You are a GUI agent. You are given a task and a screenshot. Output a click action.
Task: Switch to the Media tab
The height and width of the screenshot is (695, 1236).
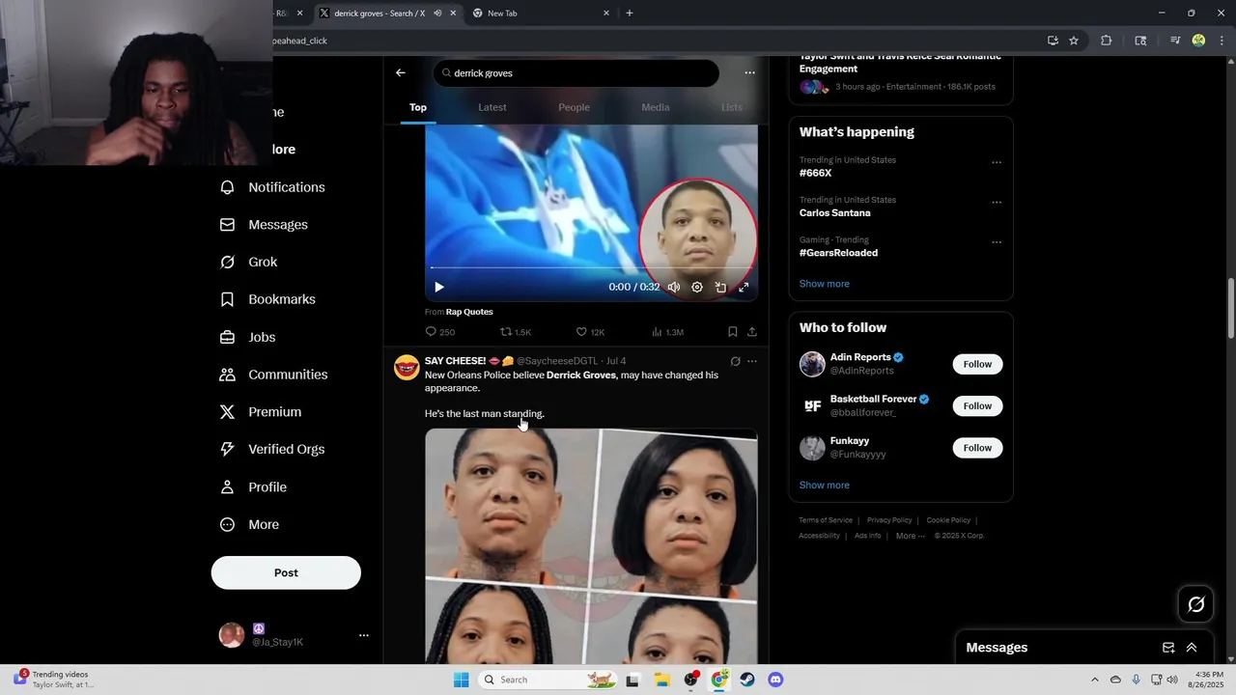coord(656,107)
